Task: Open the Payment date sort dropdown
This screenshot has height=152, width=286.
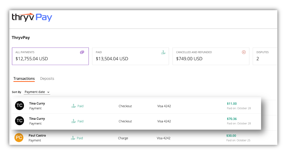Action: 37,92
